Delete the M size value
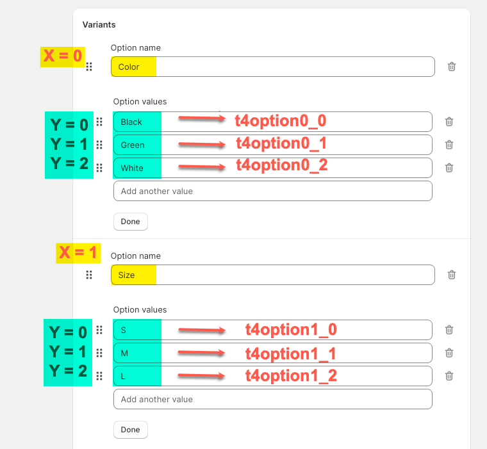This screenshot has height=449, width=487. (449, 353)
